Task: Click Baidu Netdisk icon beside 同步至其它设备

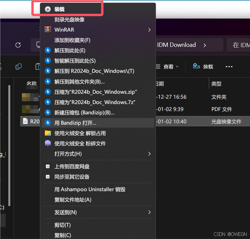Action: pos(48,177)
